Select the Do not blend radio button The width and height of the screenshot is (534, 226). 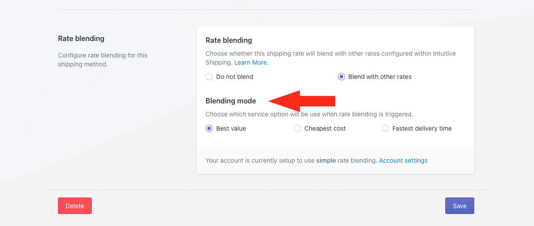[x=209, y=77]
